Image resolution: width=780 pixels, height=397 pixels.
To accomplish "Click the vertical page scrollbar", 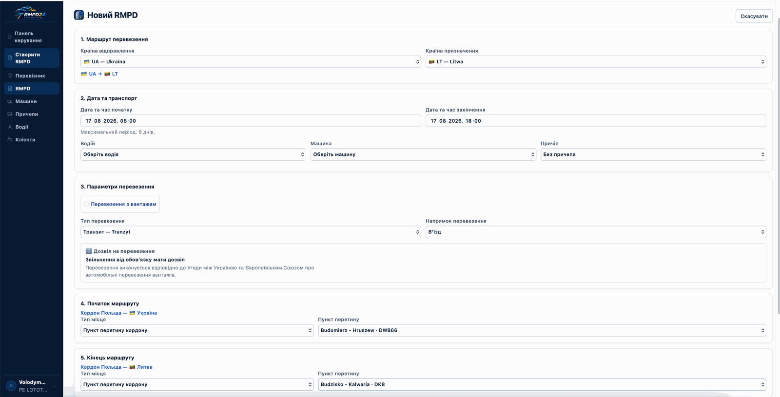I will tap(778, 166).
